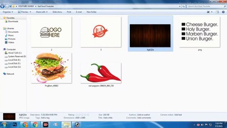
Task: Select Computer in the navigation pane
Action: click(x=11, y=49)
